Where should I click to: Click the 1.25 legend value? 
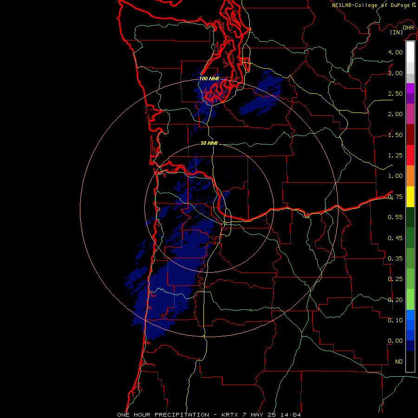click(x=395, y=156)
